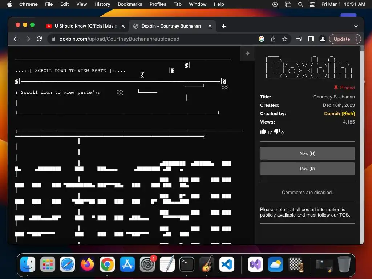Collapse the sidebar with the arrow toggle
The image size is (372, 279).
[247, 53]
